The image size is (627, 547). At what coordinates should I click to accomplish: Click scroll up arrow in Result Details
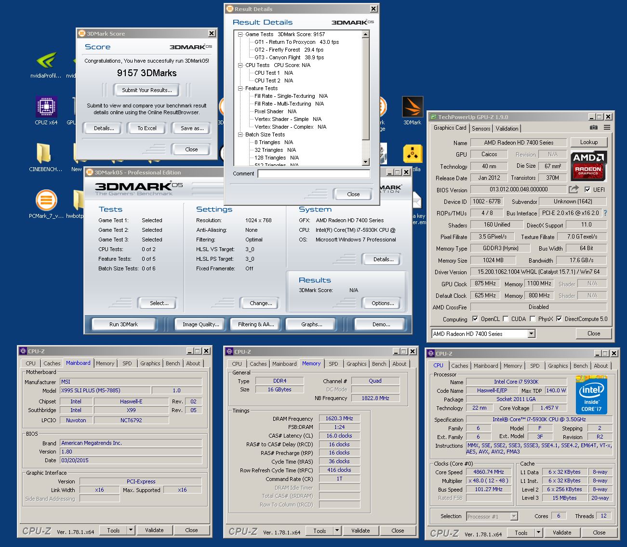point(365,34)
